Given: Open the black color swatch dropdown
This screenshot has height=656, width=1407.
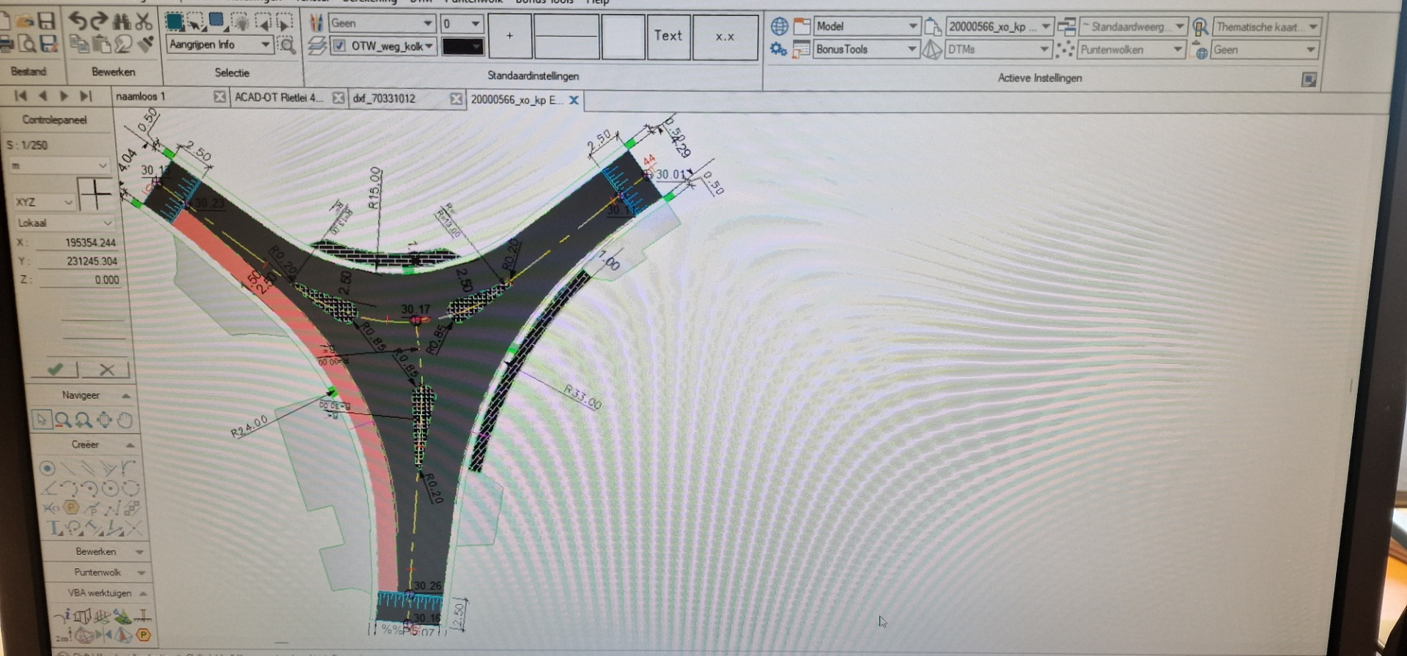Looking at the screenshot, I should (462, 46).
